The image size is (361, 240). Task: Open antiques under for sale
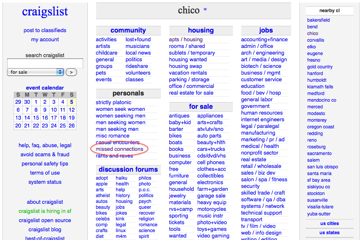tap(179, 116)
